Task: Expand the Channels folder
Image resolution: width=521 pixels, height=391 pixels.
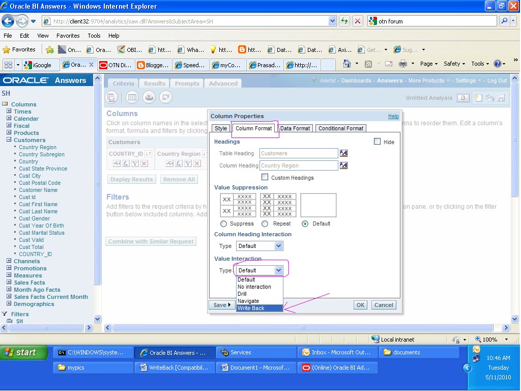Action: [x=9, y=261]
